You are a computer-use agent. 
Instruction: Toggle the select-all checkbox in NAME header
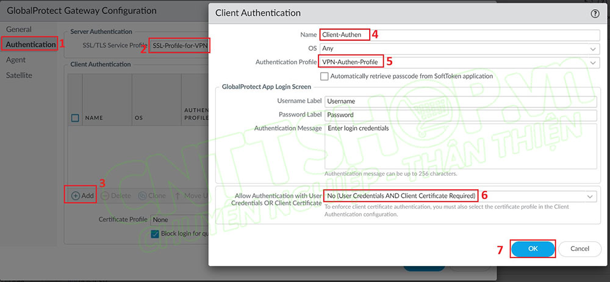[x=75, y=118]
